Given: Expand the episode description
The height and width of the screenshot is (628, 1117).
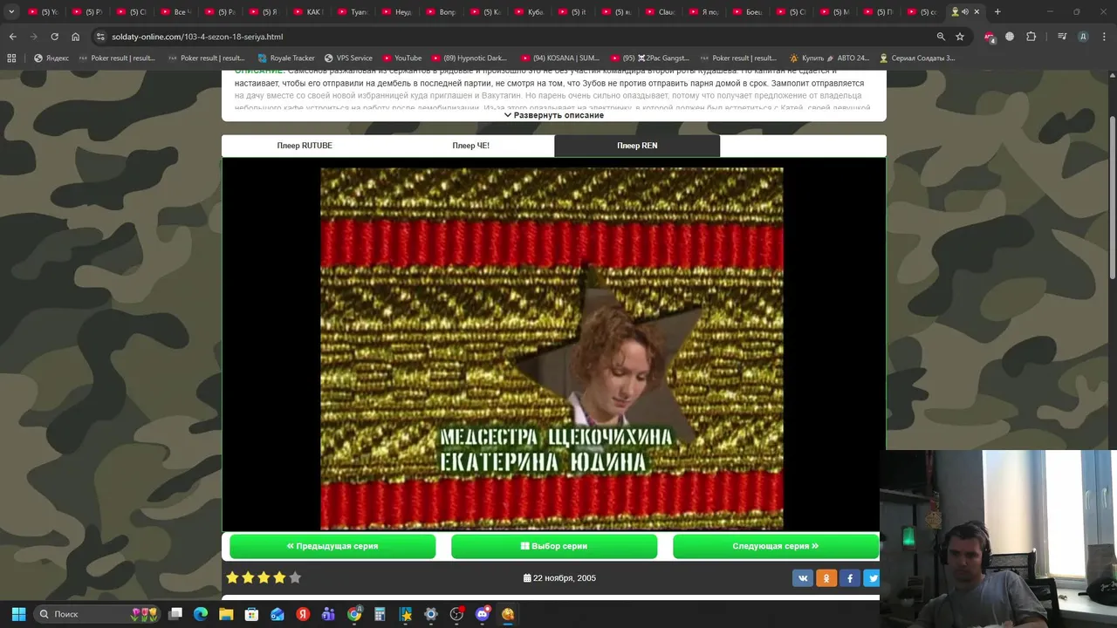Looking at the screenshot, I should coord(554,115).
